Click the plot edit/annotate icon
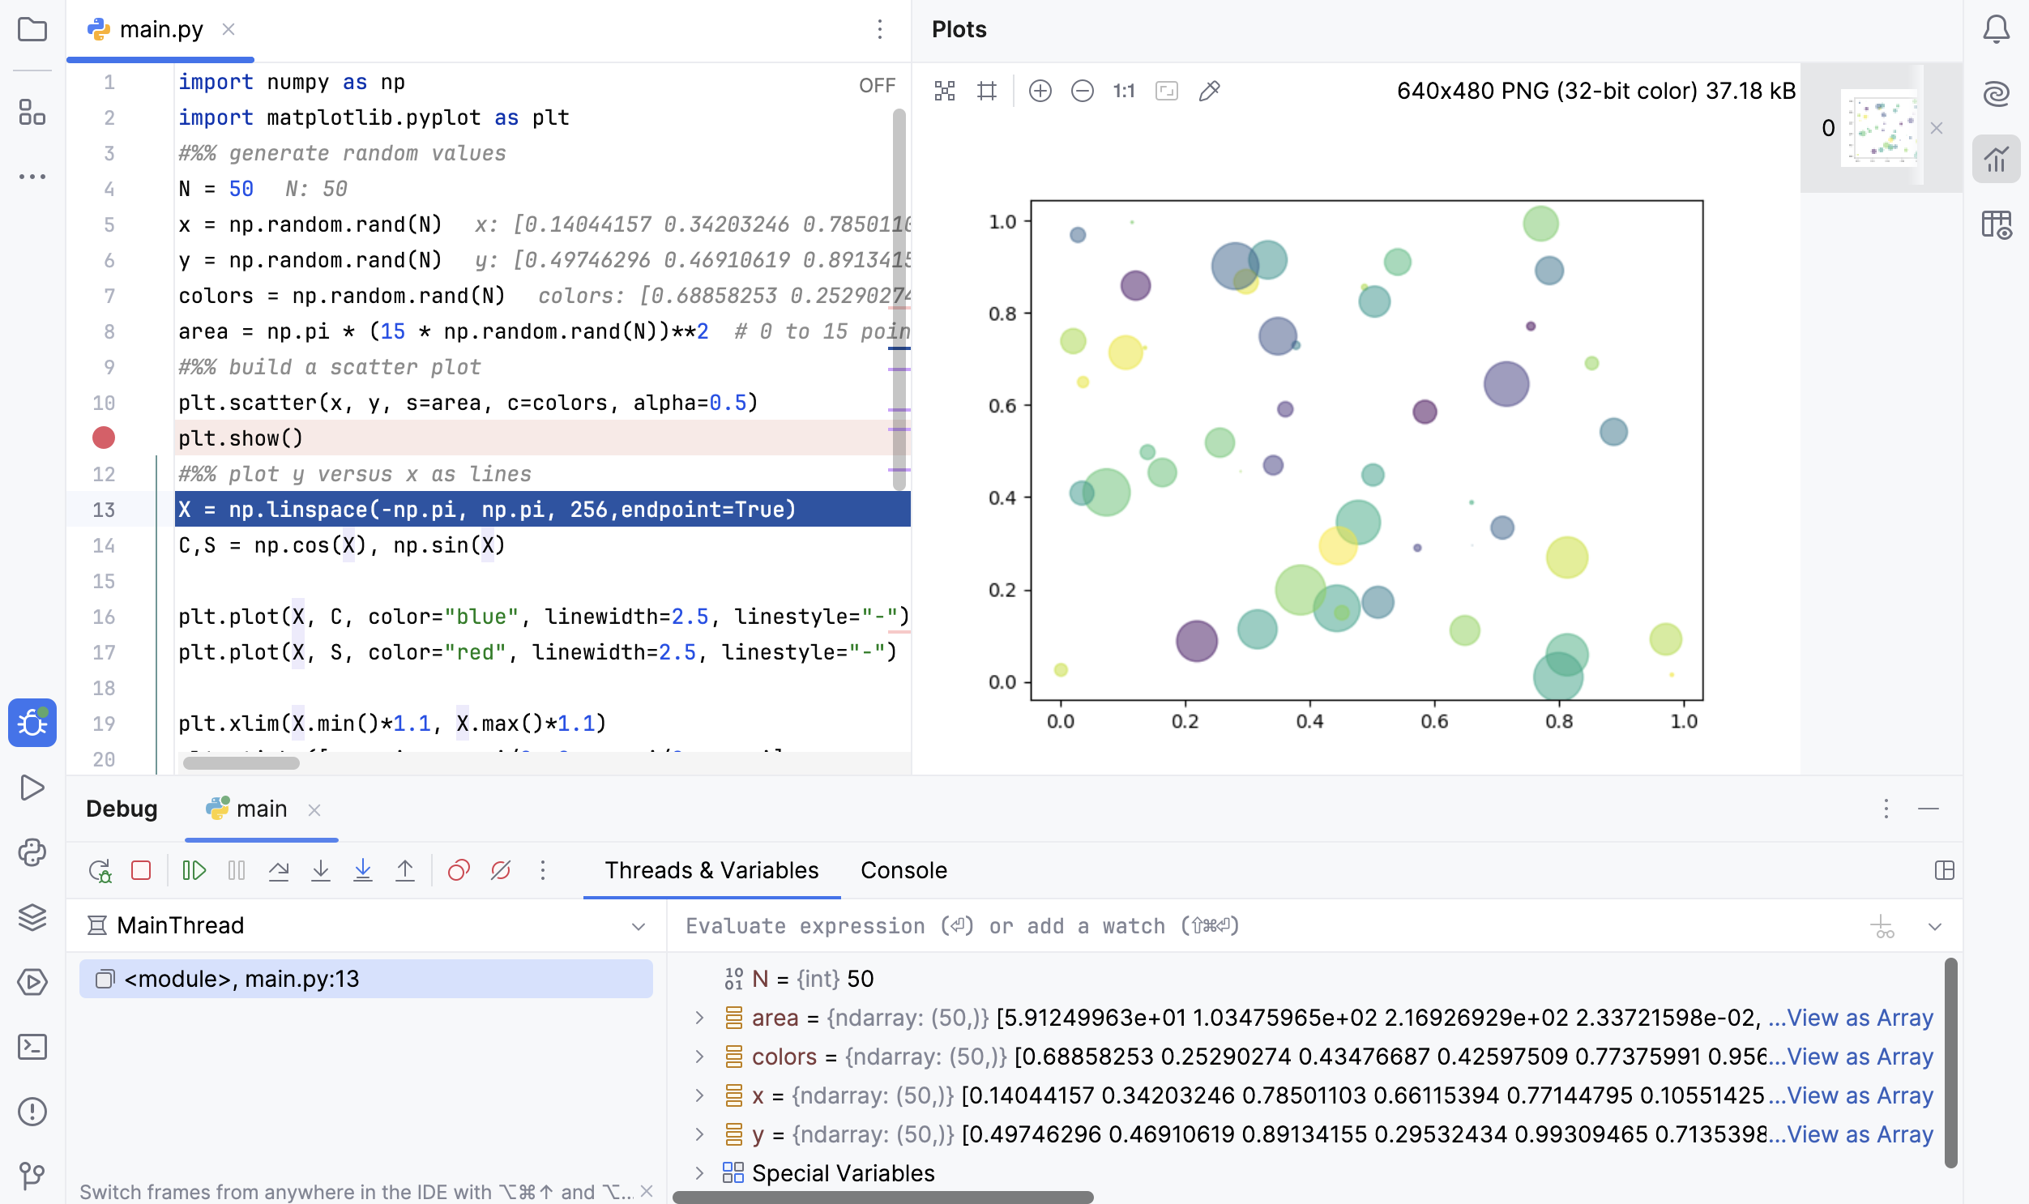2029x1204 pixels. click(x=1212, y=90)
